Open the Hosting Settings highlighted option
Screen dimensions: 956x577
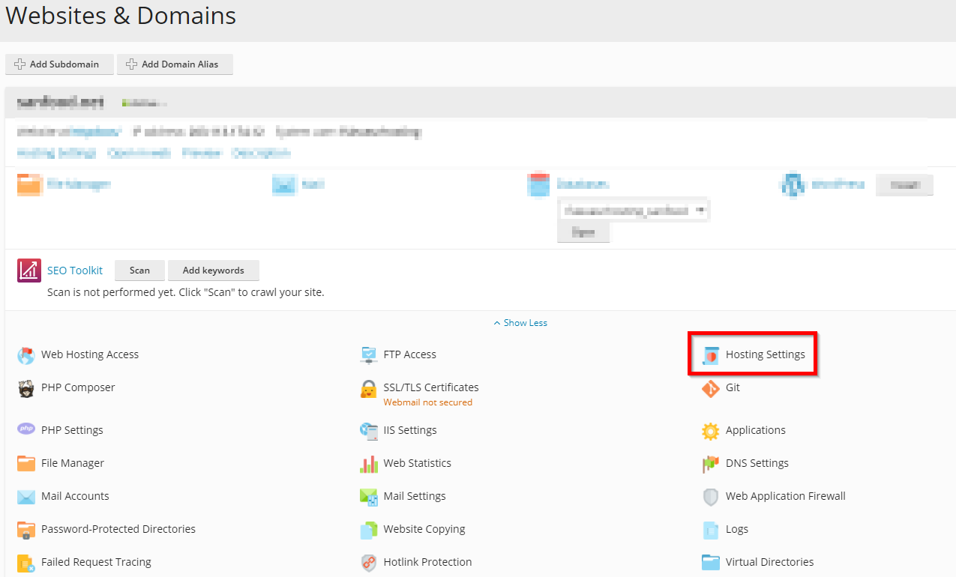click(766, 354)
